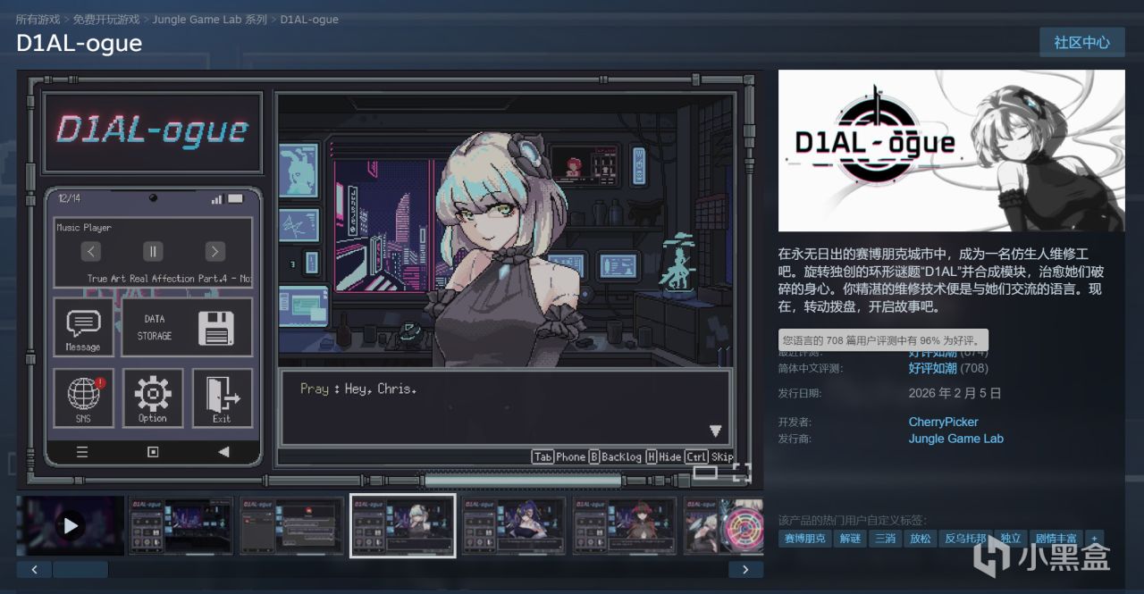Open publisher Jungle Game Lab link
The width and height of the screenshot is (1144, 594).
click(x=956, y=439)
